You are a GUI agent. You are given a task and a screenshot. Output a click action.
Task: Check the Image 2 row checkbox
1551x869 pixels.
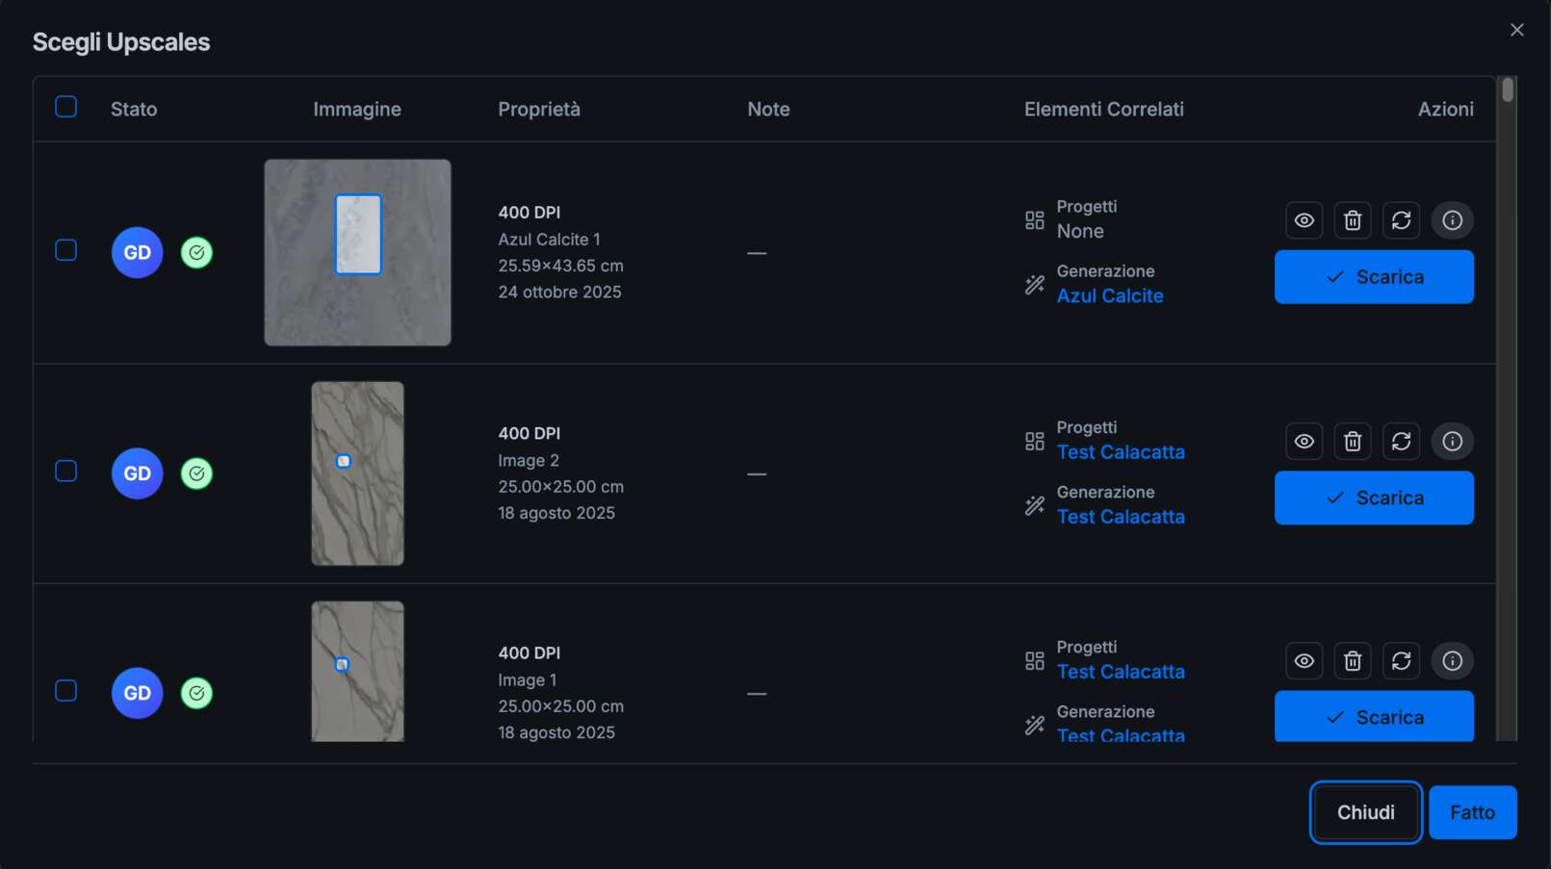(66, 472)
